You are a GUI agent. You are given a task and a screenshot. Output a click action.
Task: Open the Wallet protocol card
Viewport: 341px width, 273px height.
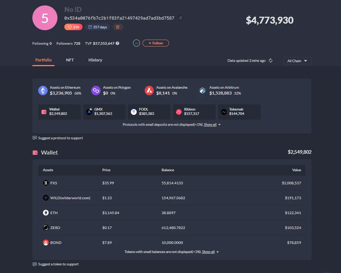click(59, 112)
